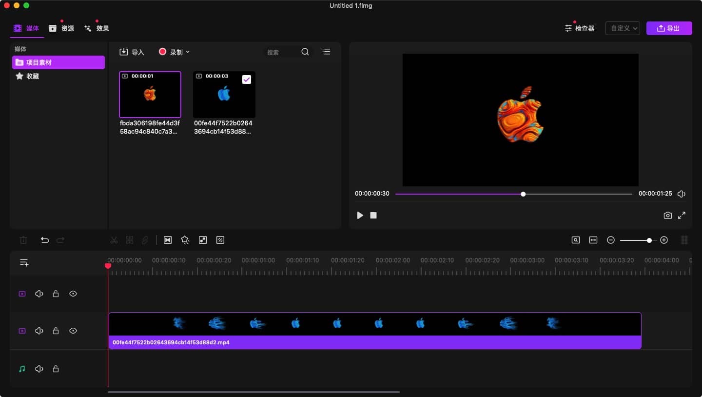This screenshot has width=702, height=397.
Task: Click the file name 00fe44f7522b0264...
Action: 224,127
